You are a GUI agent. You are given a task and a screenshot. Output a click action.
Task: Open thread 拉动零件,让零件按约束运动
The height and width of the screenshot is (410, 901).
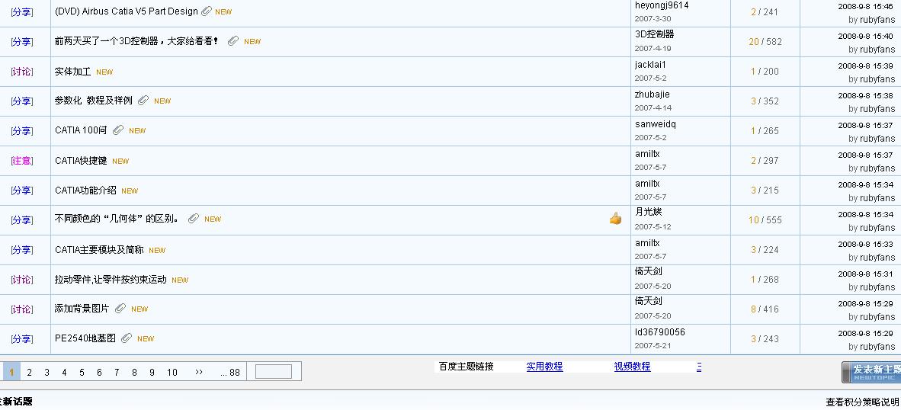click(x=111, y=280)
